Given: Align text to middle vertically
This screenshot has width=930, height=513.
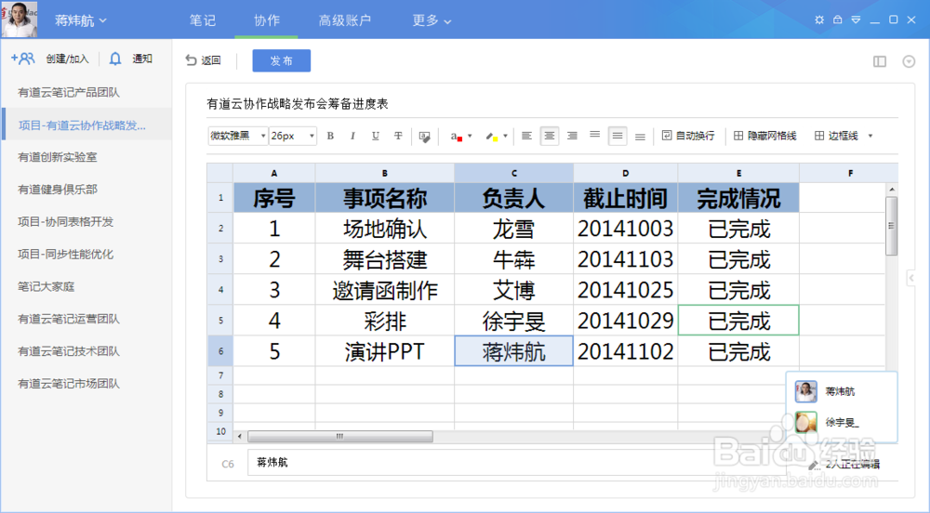Looking at the screenshot, I should point(618,136).
